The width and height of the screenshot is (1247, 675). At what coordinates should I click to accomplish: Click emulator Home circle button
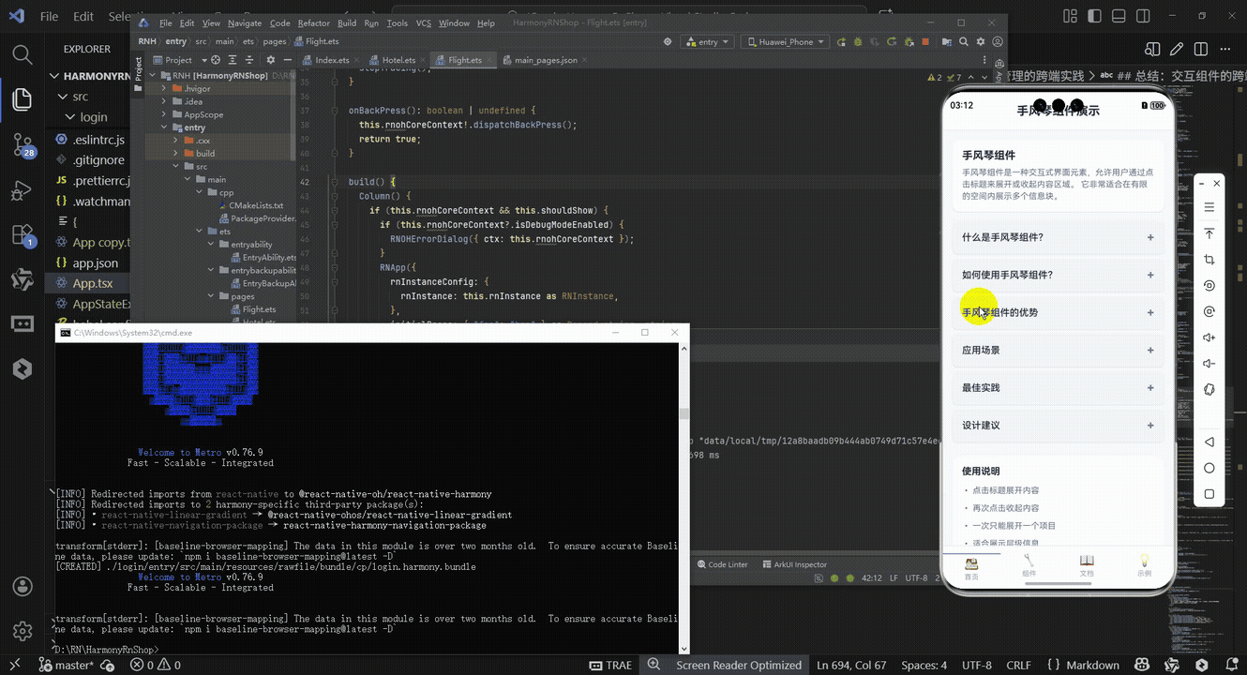1209,468
